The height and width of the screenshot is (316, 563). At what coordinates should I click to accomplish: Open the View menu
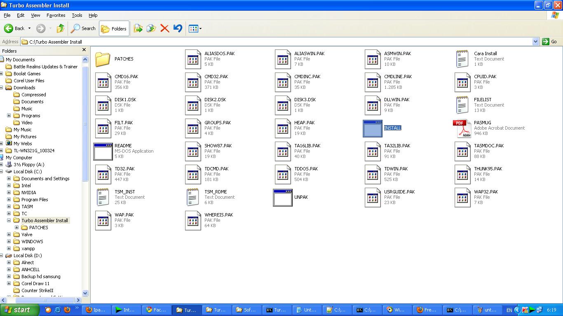coord(35,15)
